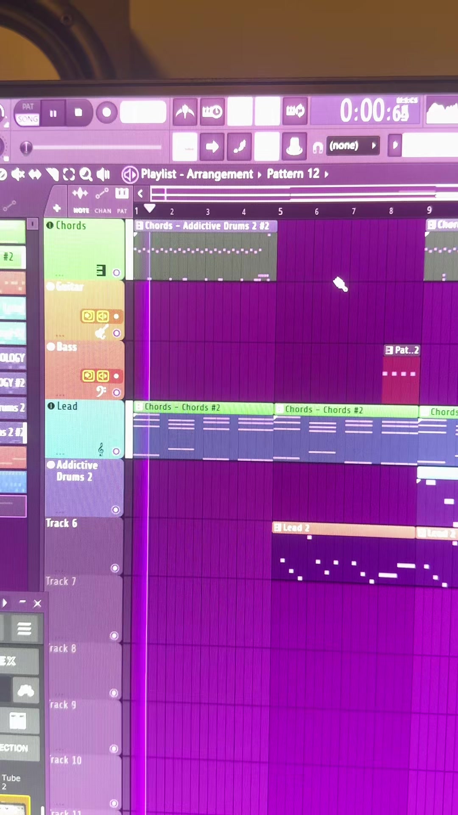Click the snap magnet icon
Viewport: 458px width, 815px height.
(318, 147)
